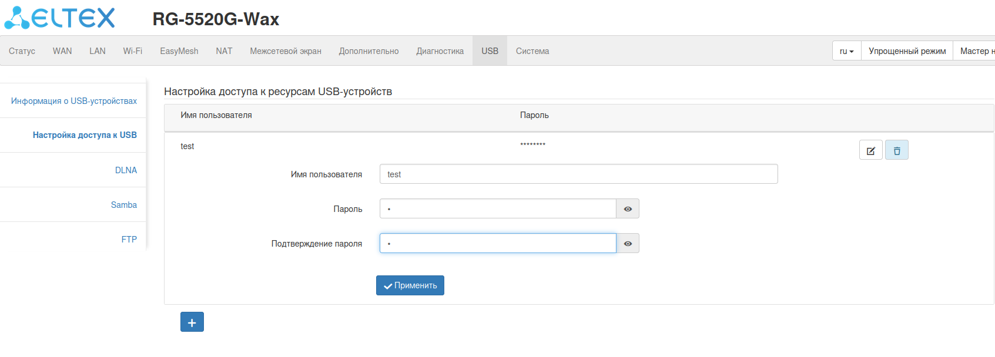The width and height of the screenshot is (995, 357).
Task: Open the Samba settings link
Action: point(124,205)
